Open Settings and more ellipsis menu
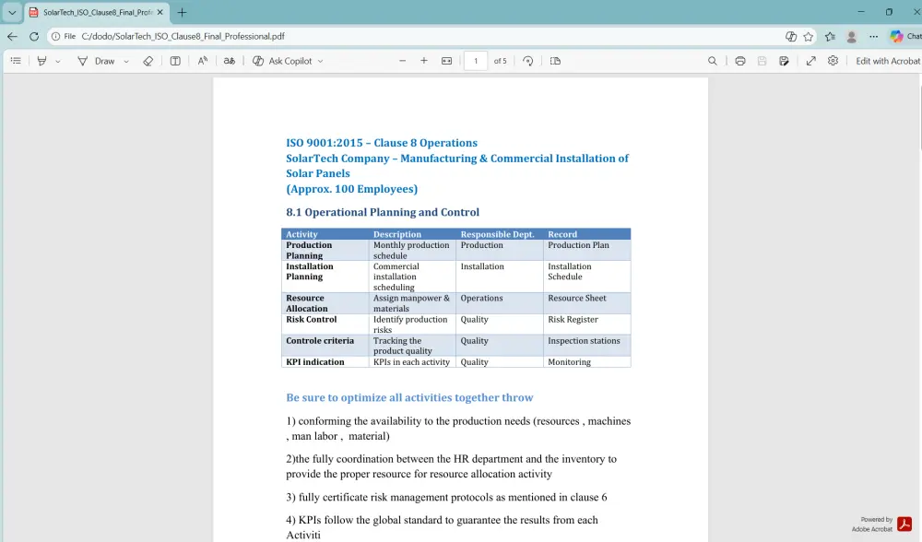This screenshot has height=542, width=922. [874, 37]
